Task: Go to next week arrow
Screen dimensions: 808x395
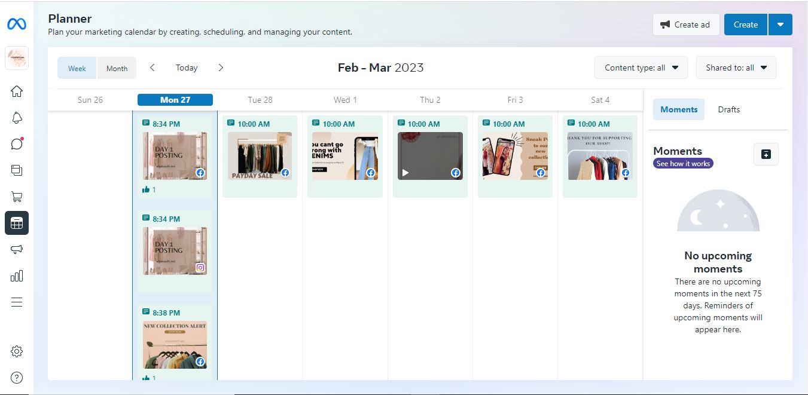Action: pos(221,68)
